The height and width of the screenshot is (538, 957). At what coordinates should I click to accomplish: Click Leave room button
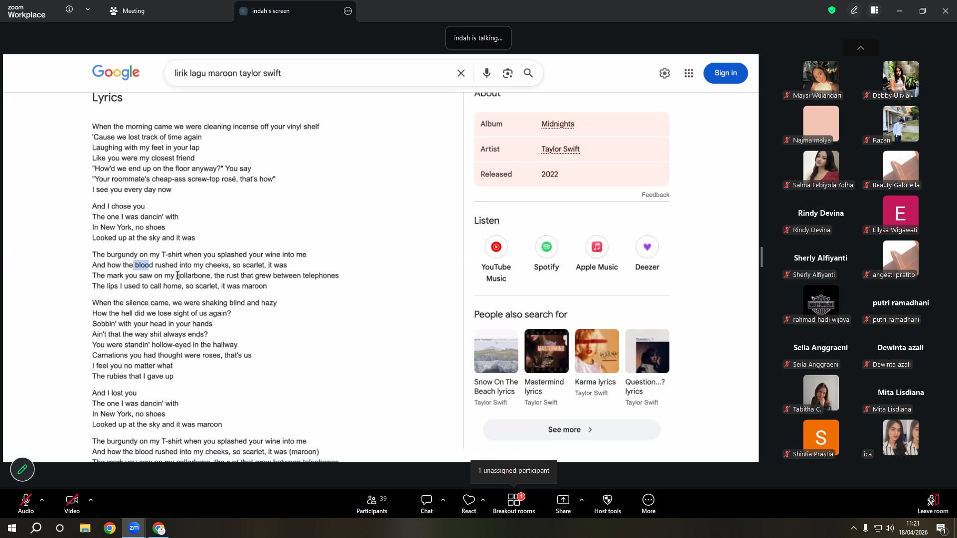click(933, 504)
